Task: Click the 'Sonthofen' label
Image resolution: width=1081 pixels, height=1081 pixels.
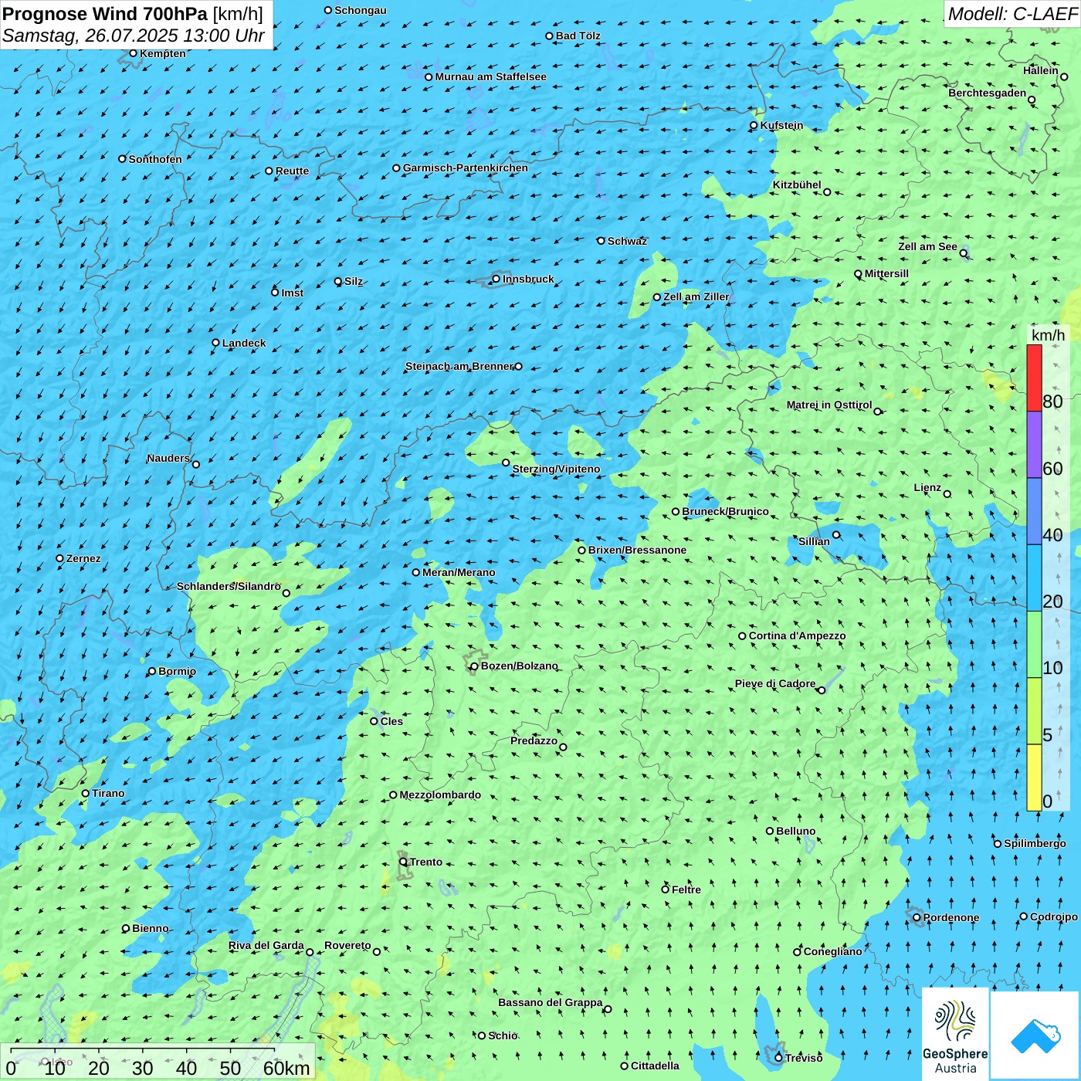Action: 155,159
